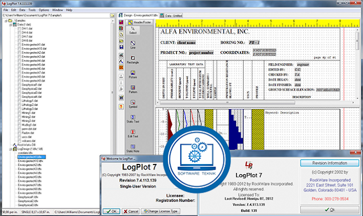The height and width of the screenshot is (216, 363).
Task: Open the Window menu
Action: coord(57,10)
